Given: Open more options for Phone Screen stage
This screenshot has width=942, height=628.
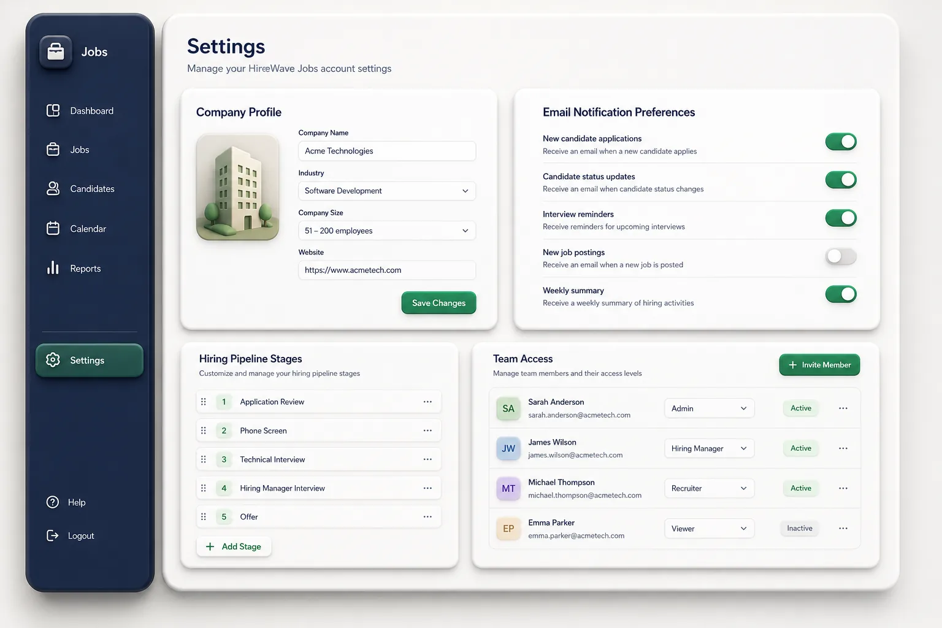Looking at the screenshot, I should click(x=427, y=431).
